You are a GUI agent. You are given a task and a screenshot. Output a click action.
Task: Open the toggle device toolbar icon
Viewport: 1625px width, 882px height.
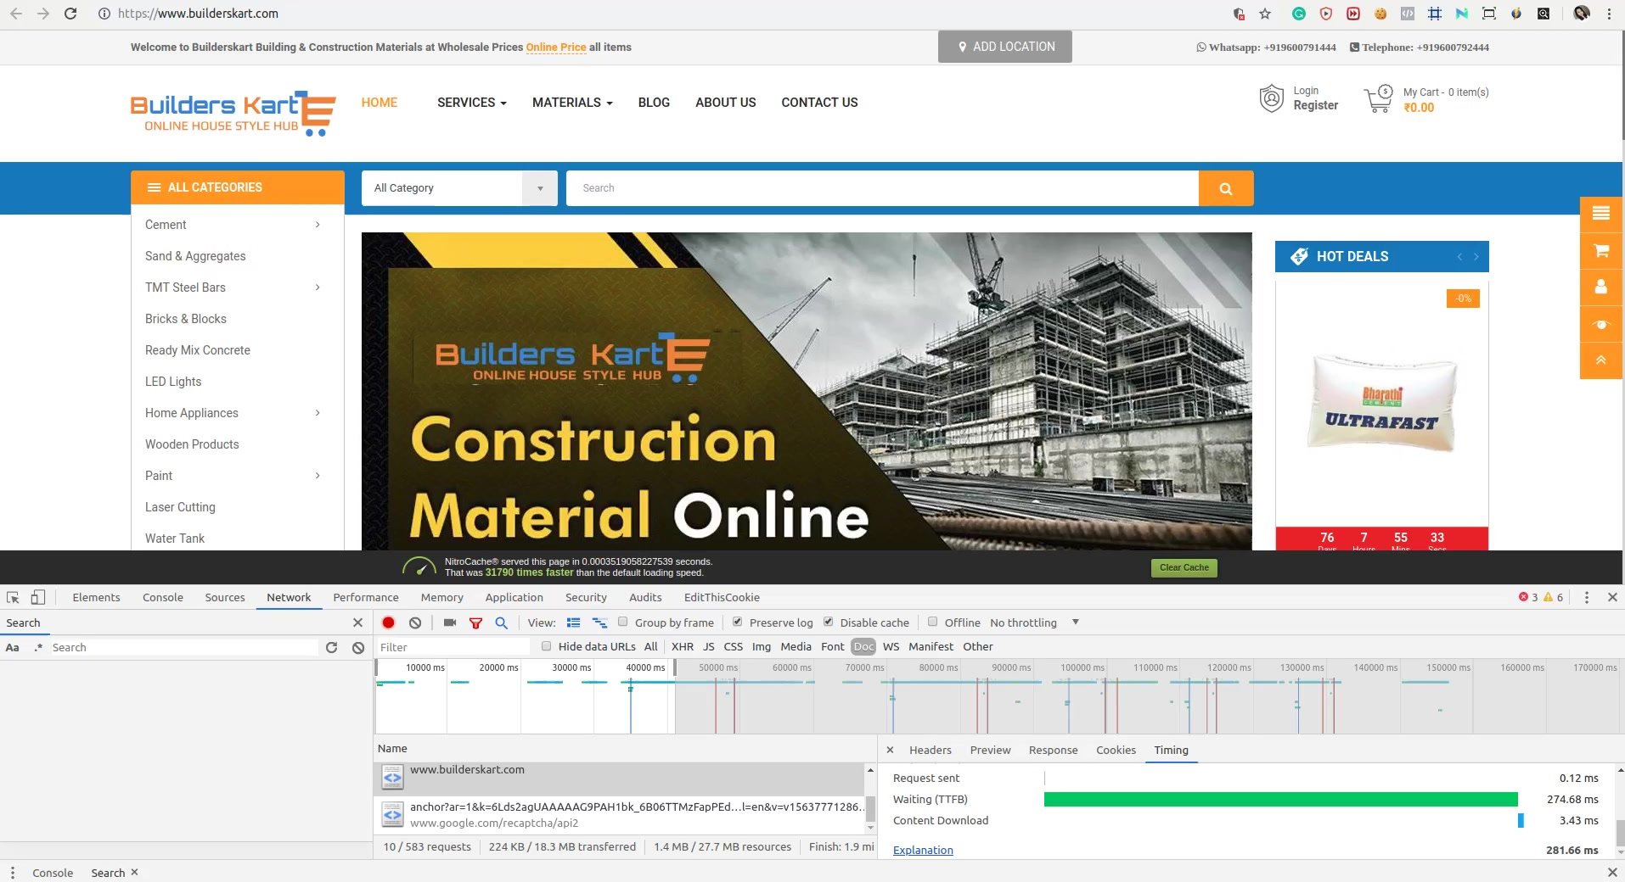[x=37, y=597]
